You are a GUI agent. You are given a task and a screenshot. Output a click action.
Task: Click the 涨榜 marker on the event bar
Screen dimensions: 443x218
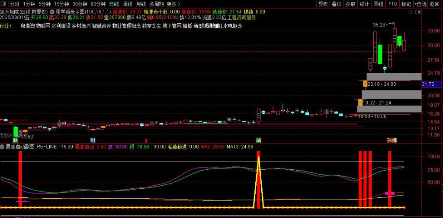click(392, 140)
